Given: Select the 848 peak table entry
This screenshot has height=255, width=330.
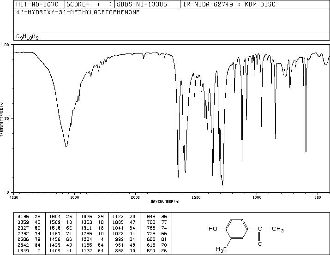Looking at the screenshot, I should click(x=157, y=217).
